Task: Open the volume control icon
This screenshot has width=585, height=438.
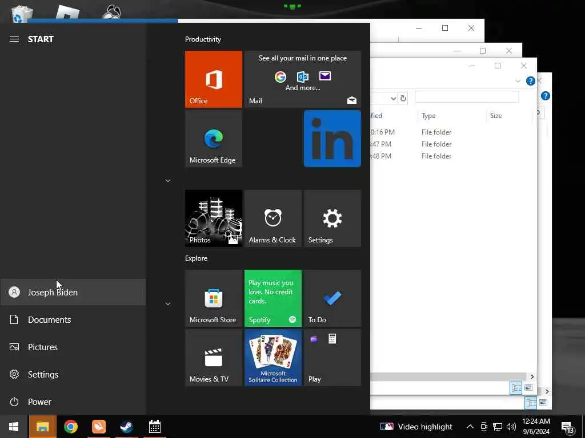Action: pos(511,427)
